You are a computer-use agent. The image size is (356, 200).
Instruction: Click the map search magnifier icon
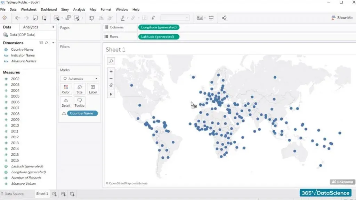[111, 61]
